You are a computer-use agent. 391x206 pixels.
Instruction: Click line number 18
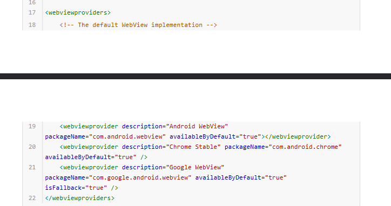point(32,25)
